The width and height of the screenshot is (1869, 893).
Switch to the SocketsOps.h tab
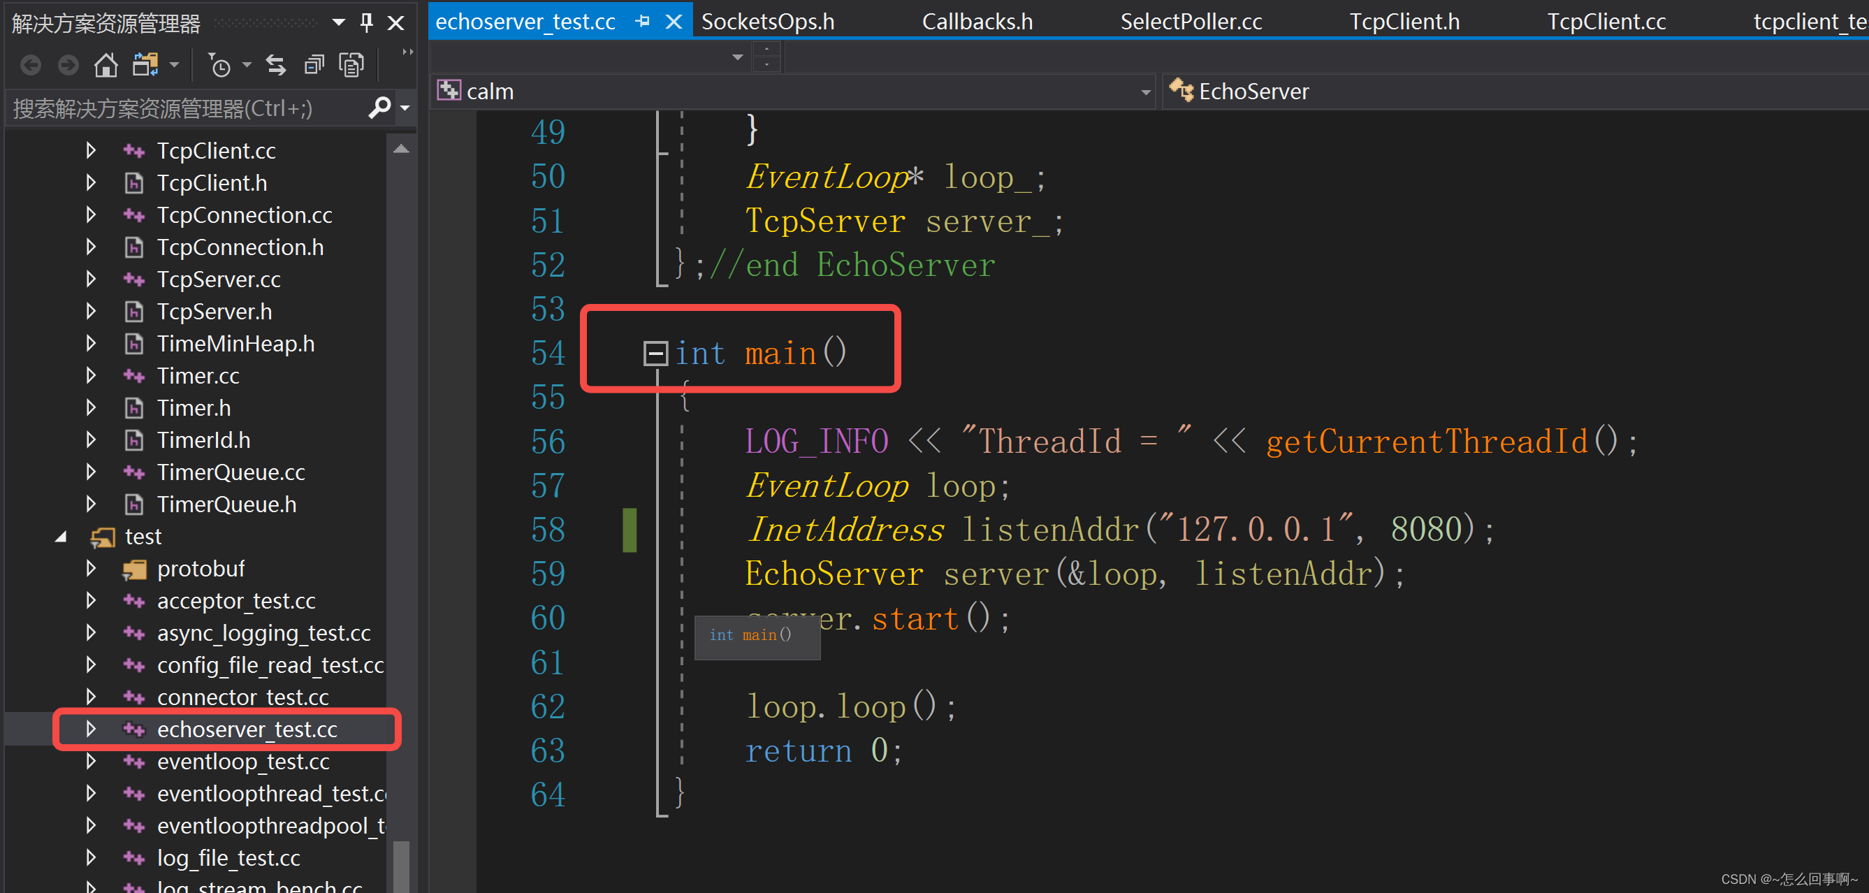[768, 21]
